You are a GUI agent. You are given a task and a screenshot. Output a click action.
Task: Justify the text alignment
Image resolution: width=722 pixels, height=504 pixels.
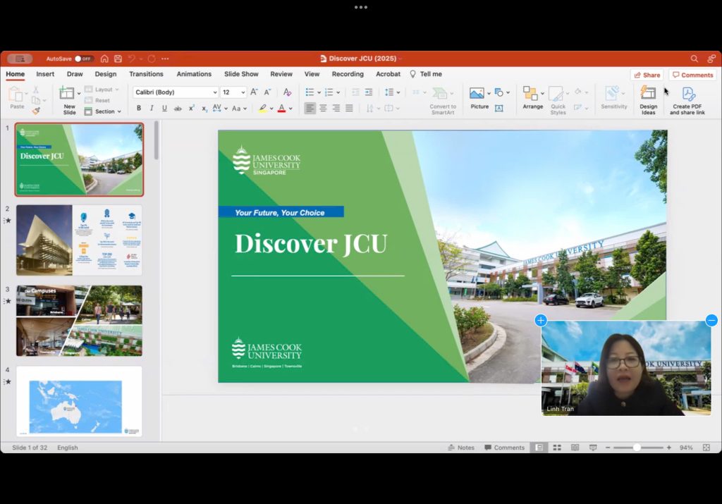349,108
